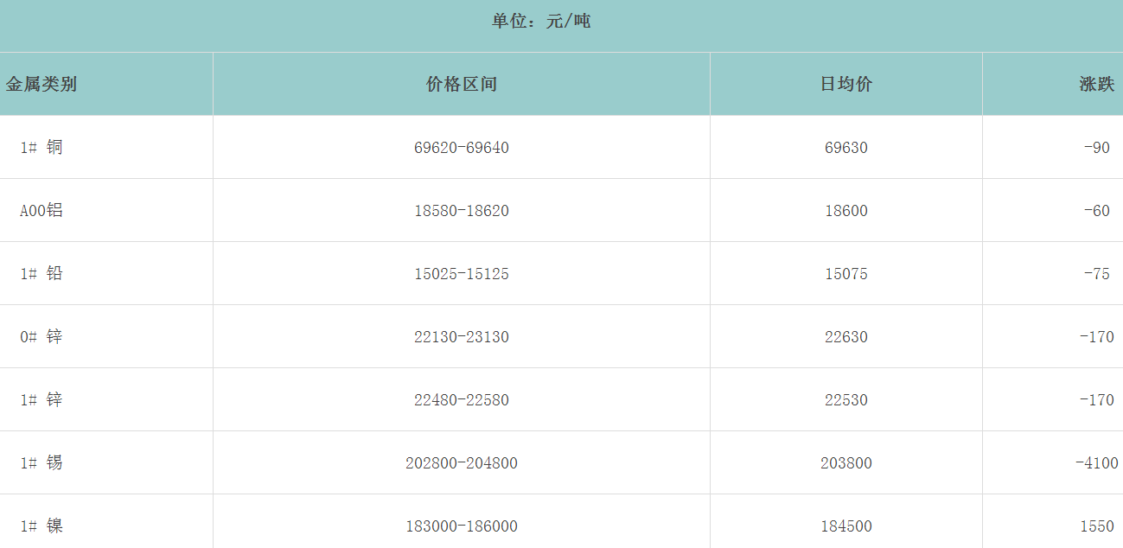Click the 0# 锌 row label

(39, 336)
